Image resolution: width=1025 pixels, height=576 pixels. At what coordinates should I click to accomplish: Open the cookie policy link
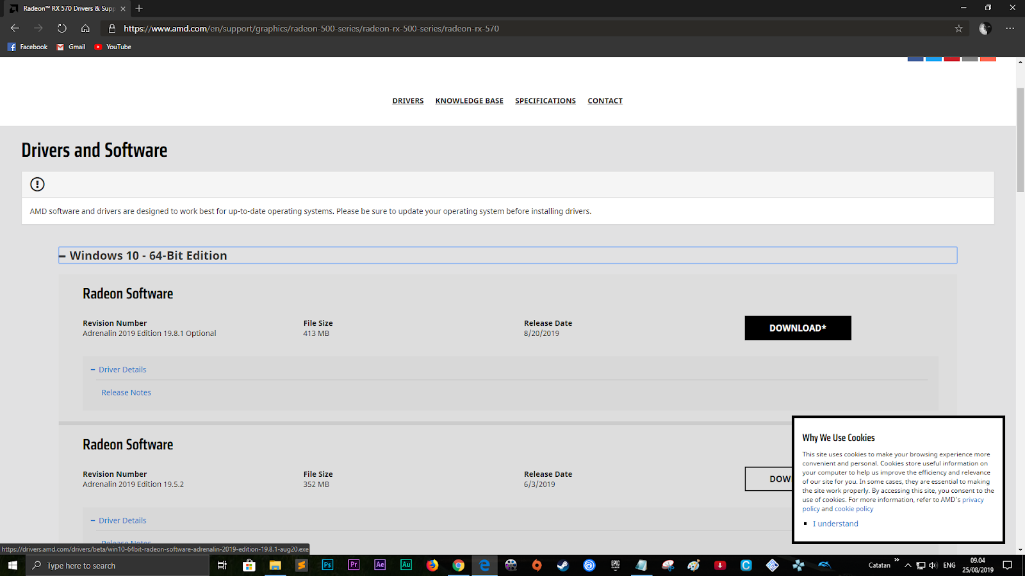pyautogui.click(x=854, y=509)
